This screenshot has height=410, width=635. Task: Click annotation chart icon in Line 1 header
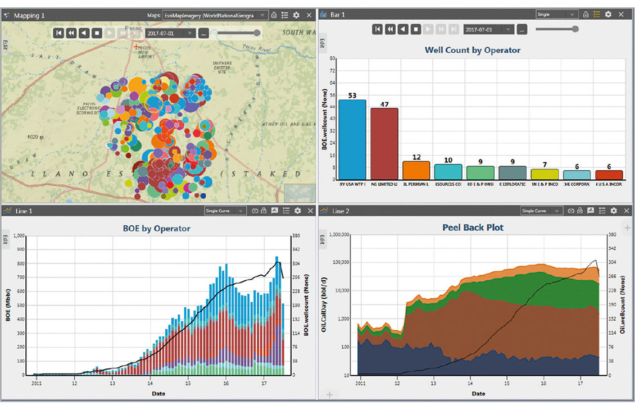pyautogui.click(x=275, y=211)
